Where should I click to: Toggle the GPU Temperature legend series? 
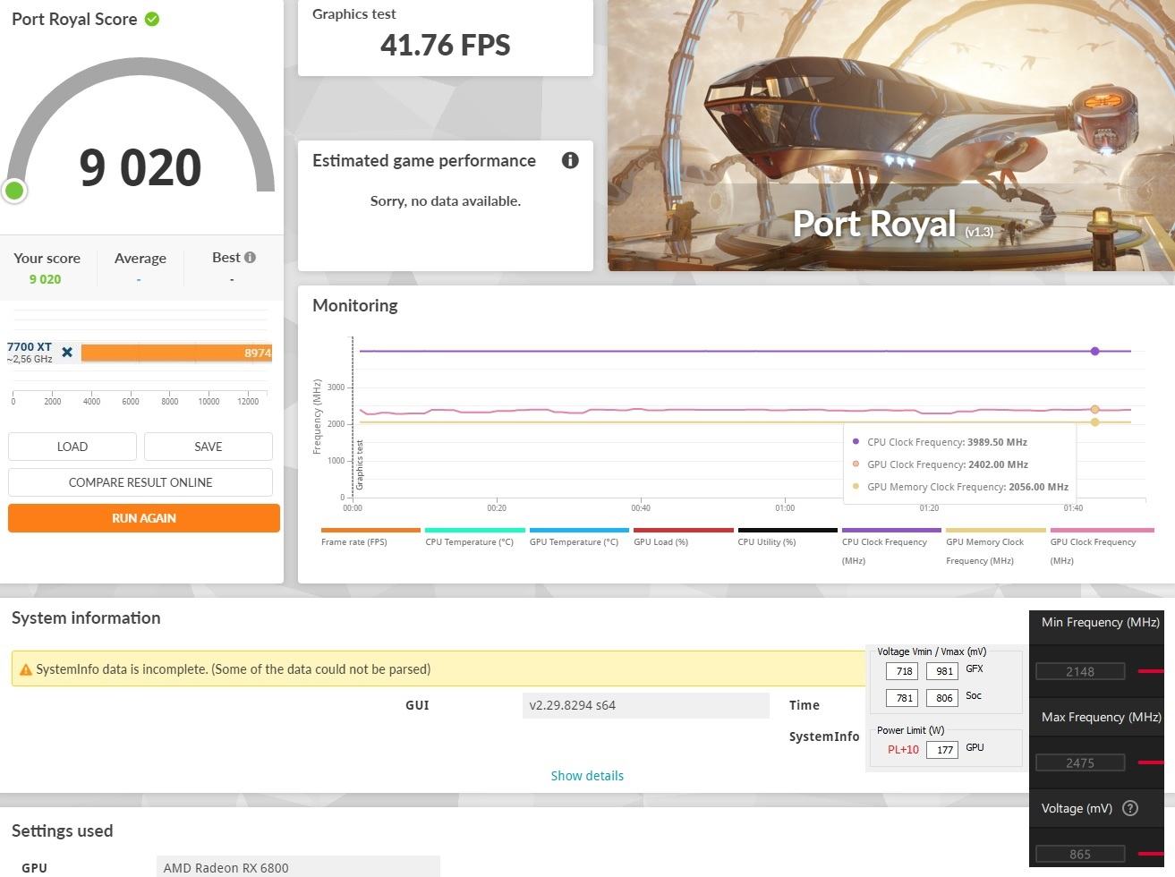tap(579, 537)
